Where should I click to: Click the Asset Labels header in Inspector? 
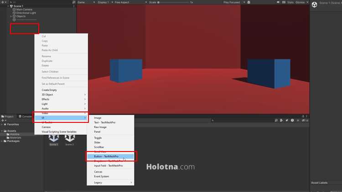[319, 182]
